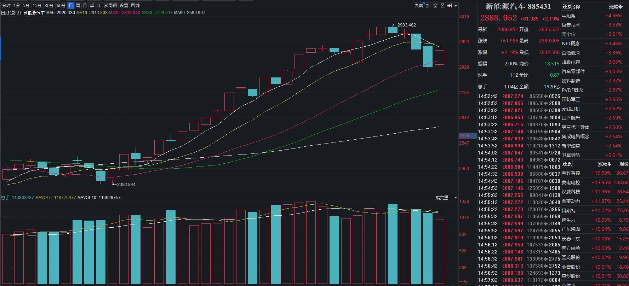This screenshot has height=286, width=629.
Task: Open stock 亚普股份 in the list
Action: (595, 267)
